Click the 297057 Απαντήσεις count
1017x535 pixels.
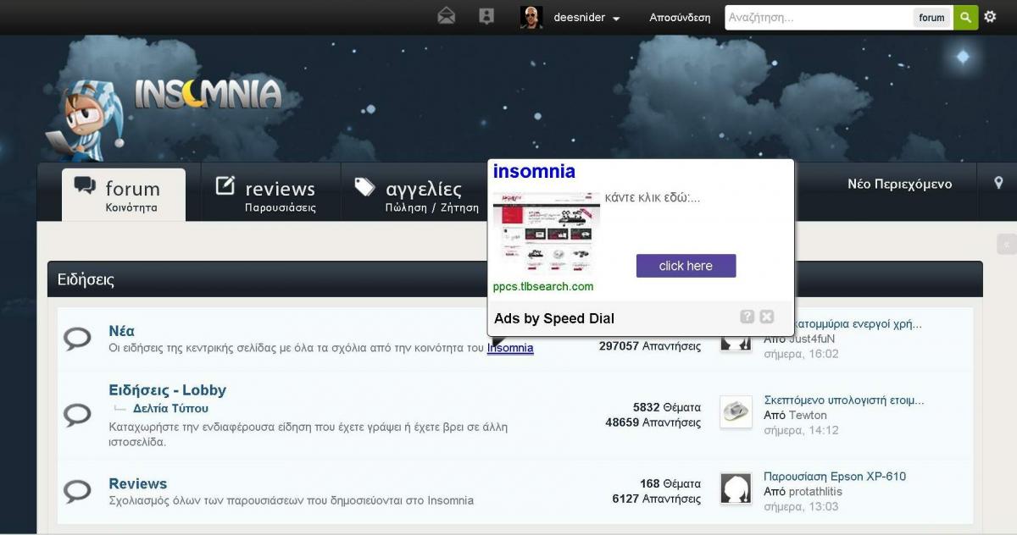click(x=650, y=346)
